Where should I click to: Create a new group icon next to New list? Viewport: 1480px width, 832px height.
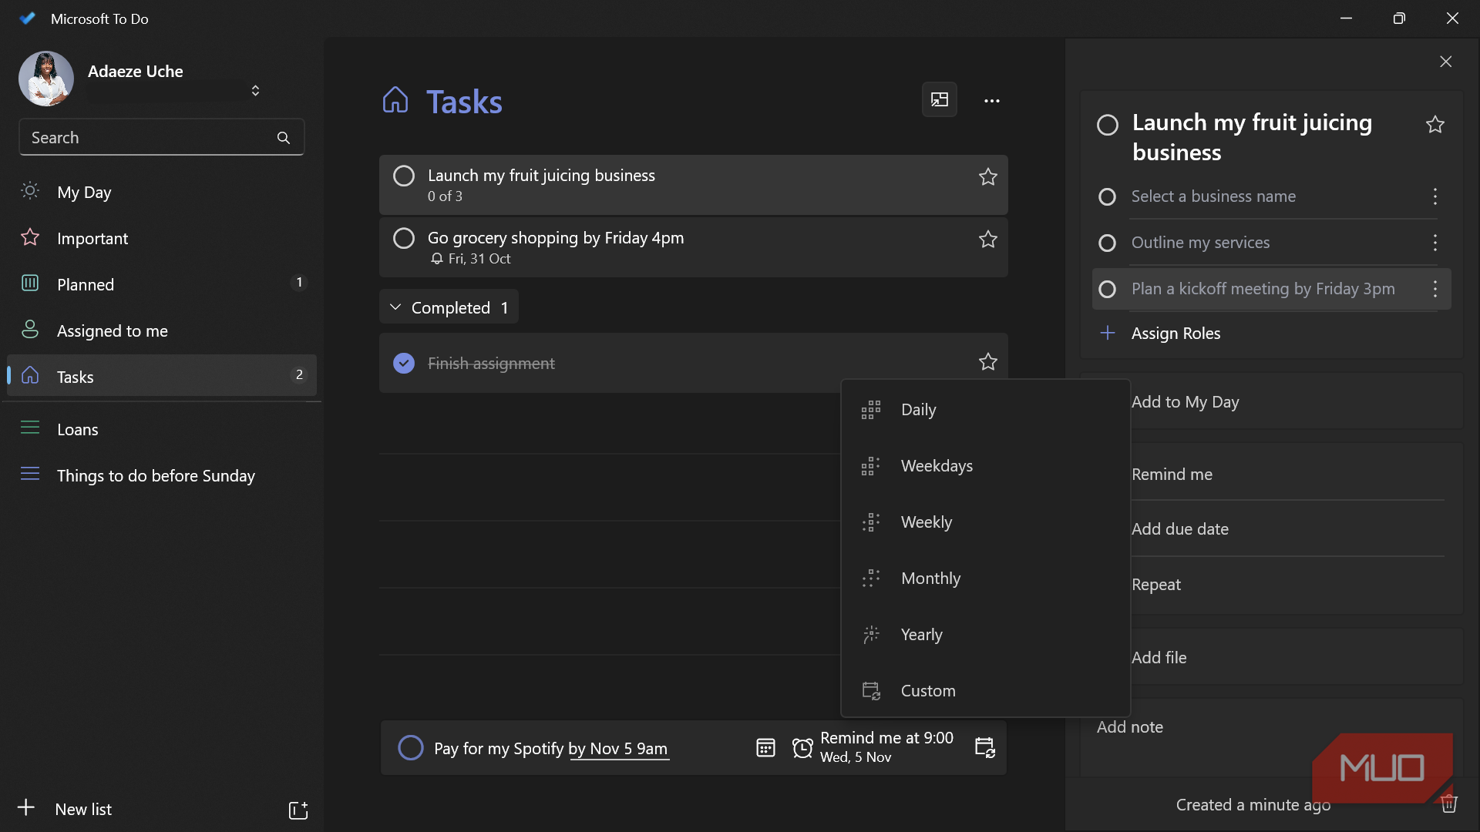click(x=298, y=810)
